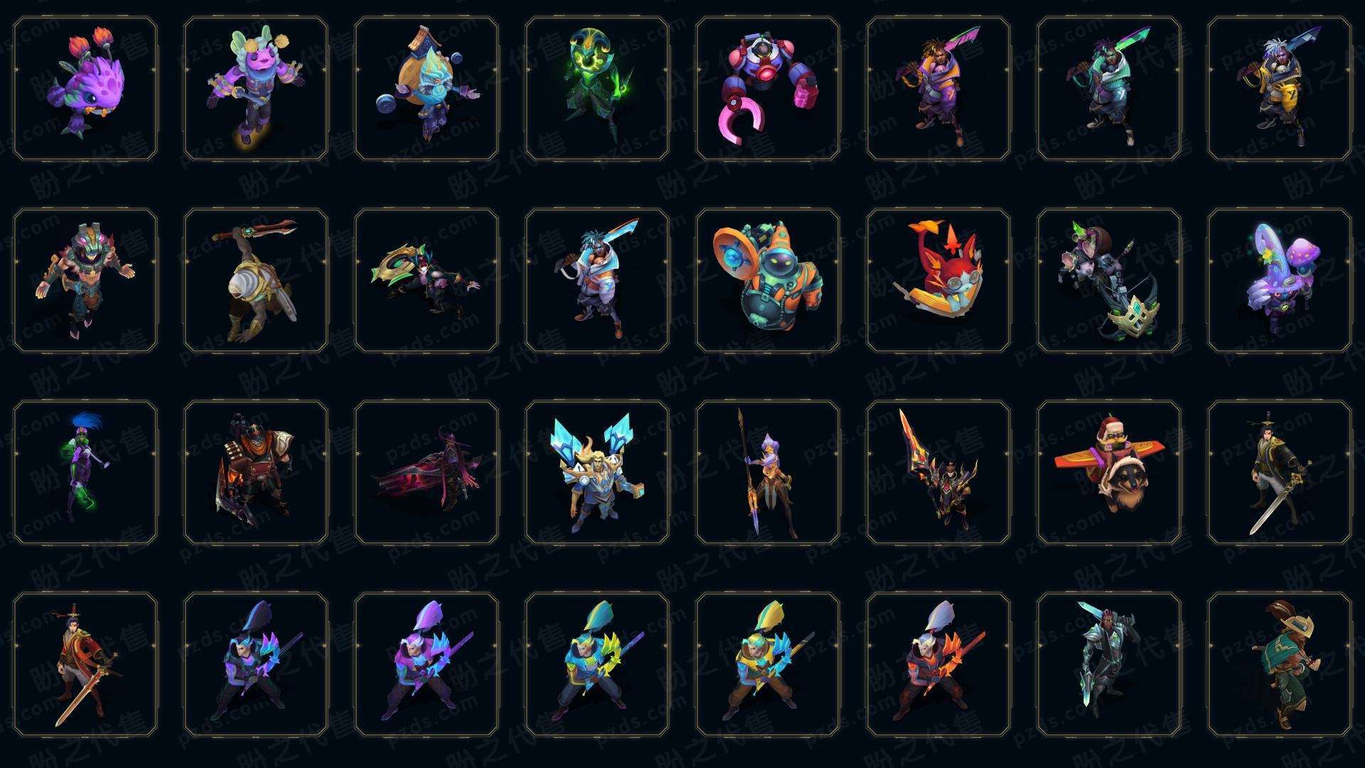Choose the green glowing orb mage skin
Viewport: 1365px width, 768px height.
coord(597,89)
